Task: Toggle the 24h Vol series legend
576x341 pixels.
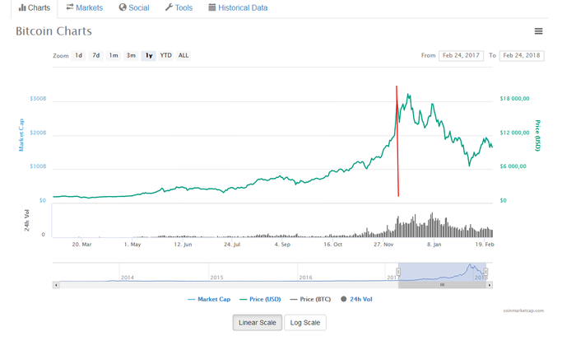Action: coord(356,299)
